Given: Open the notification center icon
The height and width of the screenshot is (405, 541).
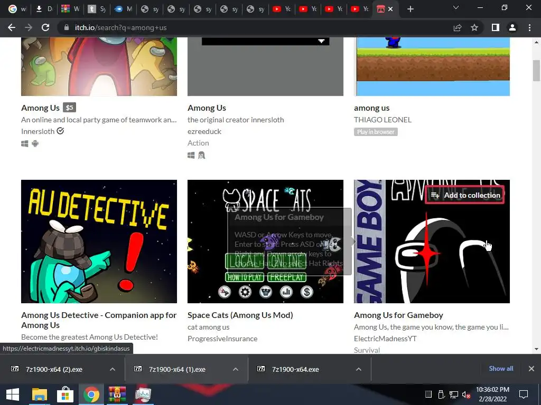Looking at the screenshot, I should click(524, 394).
